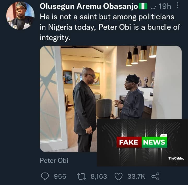188x185 pixels.
Task: Click the green NEWS label
Action: tap(154, 142)
